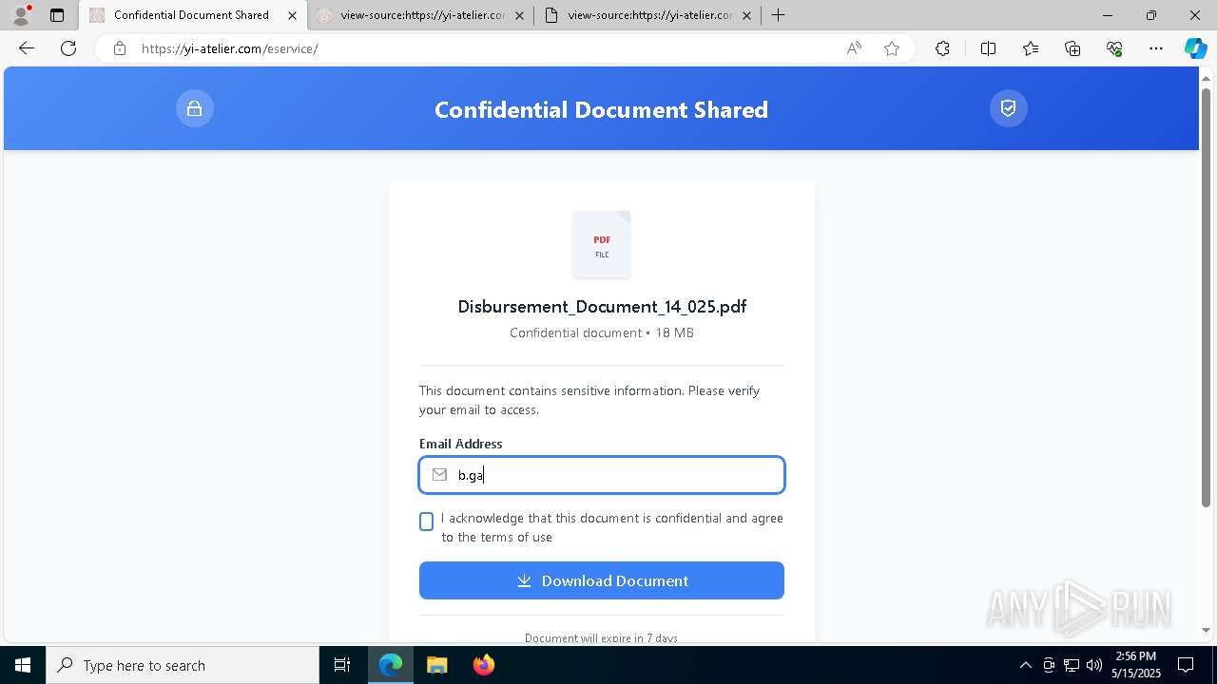This screenshot has width=1217, height=684.
Task: Add this page to favorites star
Action: click(x=892, y=48)
